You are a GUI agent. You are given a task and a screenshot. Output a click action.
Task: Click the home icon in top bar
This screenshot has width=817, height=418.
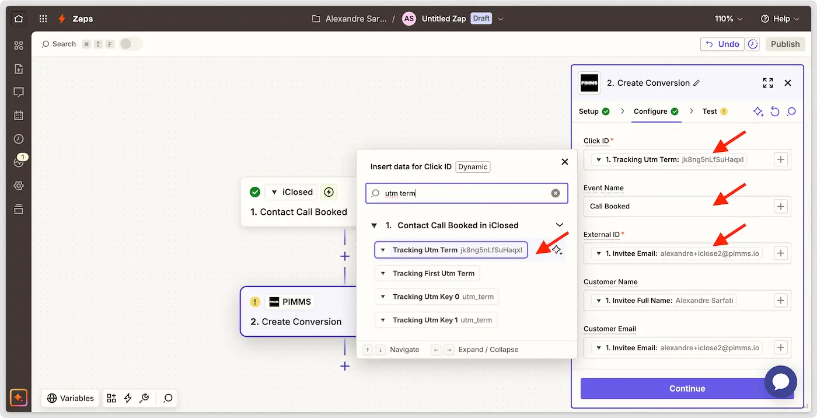click(x=19, y=19)
